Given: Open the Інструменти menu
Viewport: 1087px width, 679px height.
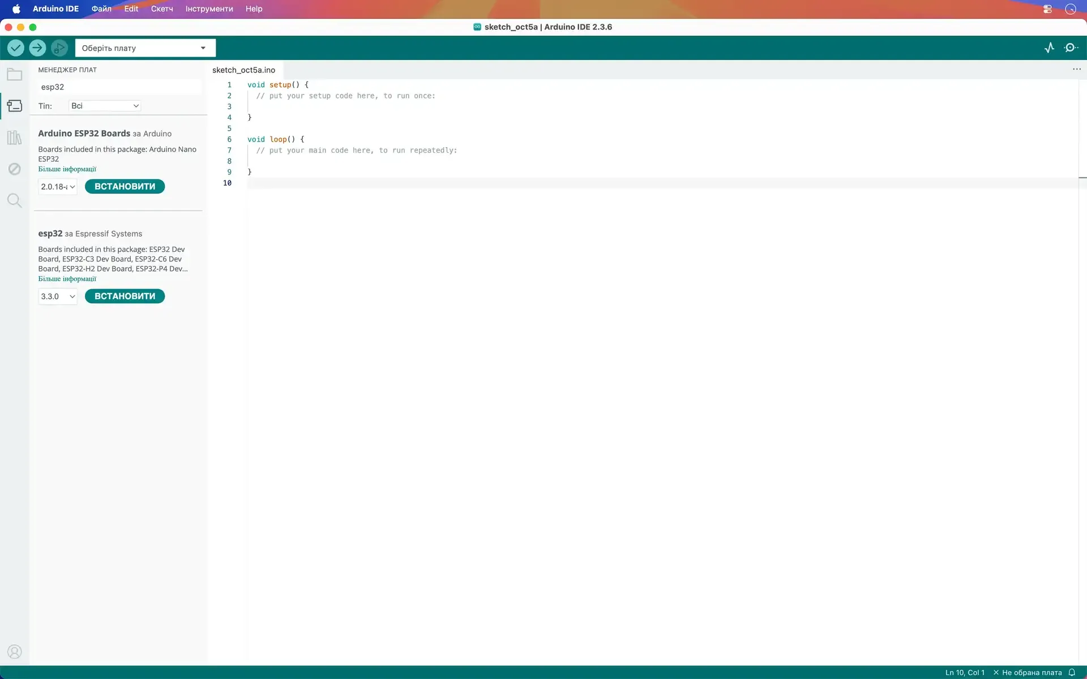Looking at the screenshot, I should [209, 8].
